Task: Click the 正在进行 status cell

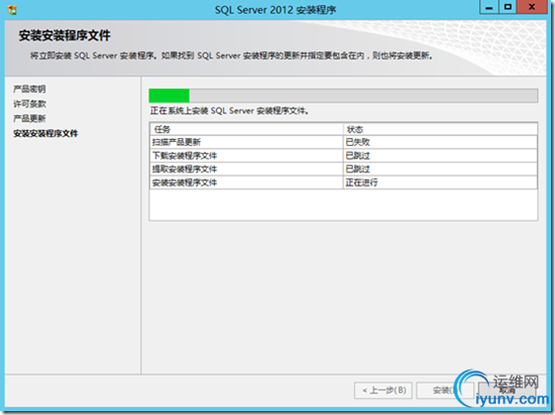Action: coord(441,182)
